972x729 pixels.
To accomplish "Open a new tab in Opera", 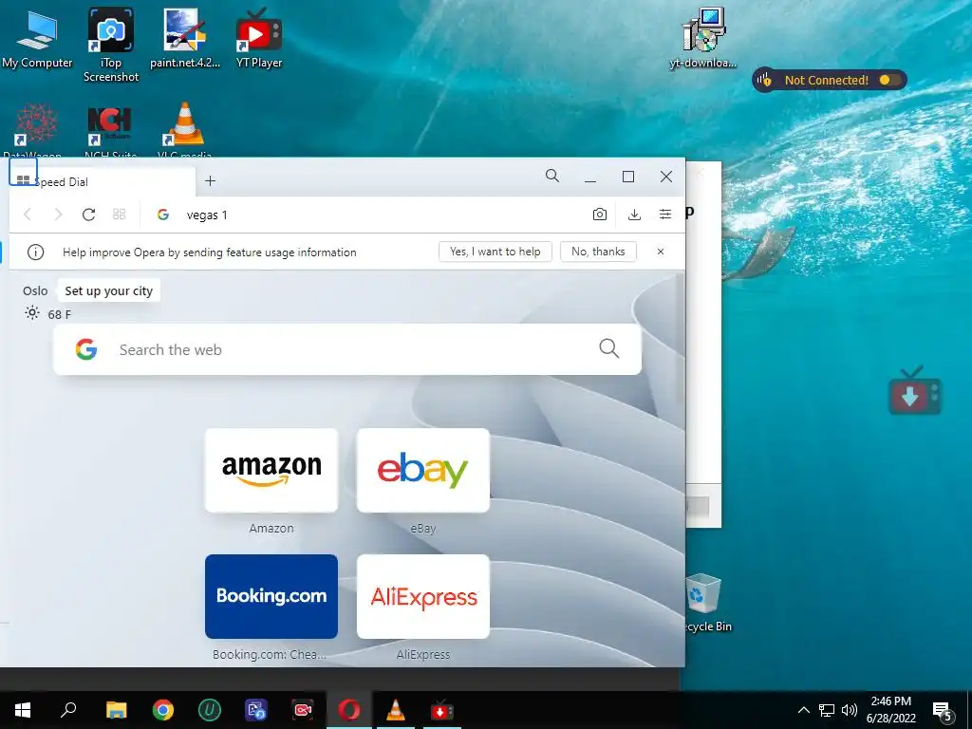I will click(210, 181).
